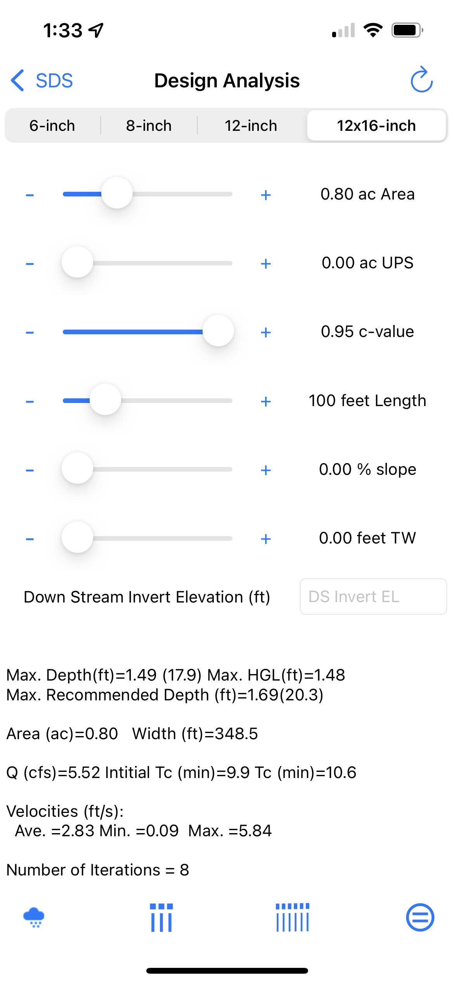The height and width of the screenshot is (983, 454).
Task: Click the ac Area slider thumb
Action: tap(117, 193)
